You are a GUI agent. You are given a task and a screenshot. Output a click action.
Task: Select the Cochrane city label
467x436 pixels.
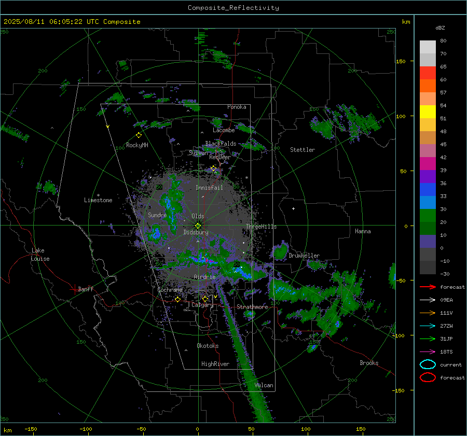click(x=170, y=290)
